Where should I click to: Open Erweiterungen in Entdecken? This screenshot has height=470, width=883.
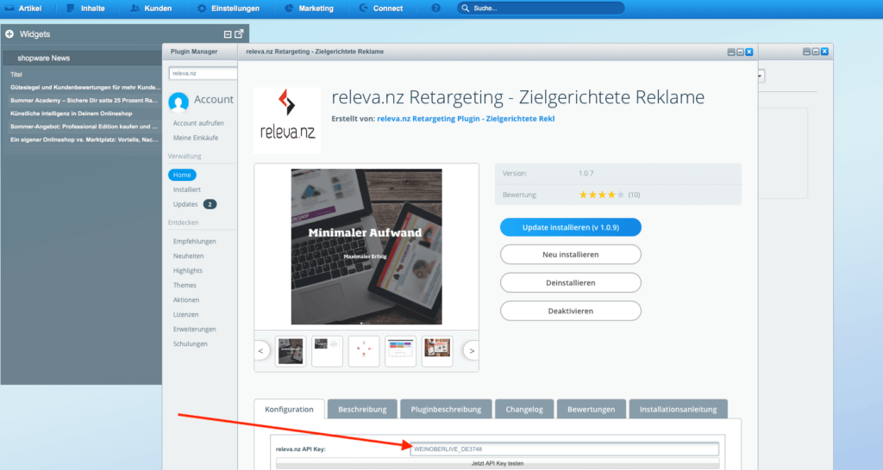click(194, 329)
